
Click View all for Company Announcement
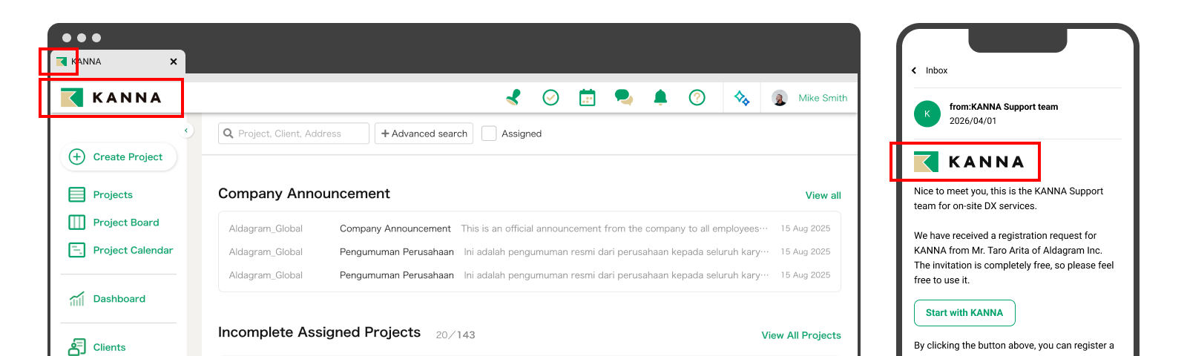823,195
